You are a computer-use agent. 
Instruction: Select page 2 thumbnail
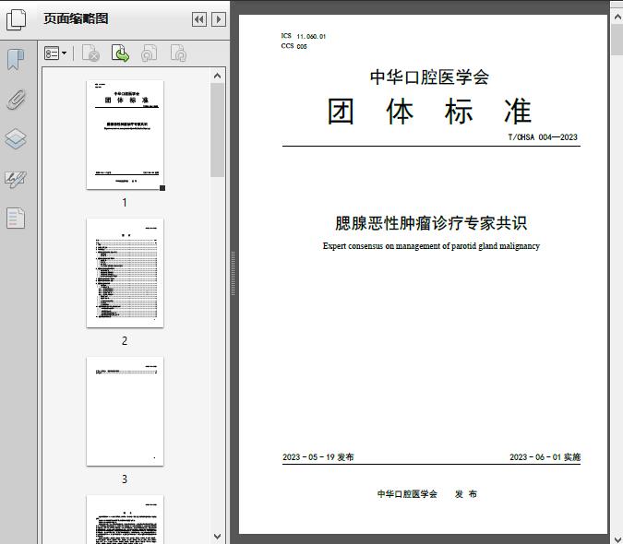pyautogui.click(x=125, y=273)
